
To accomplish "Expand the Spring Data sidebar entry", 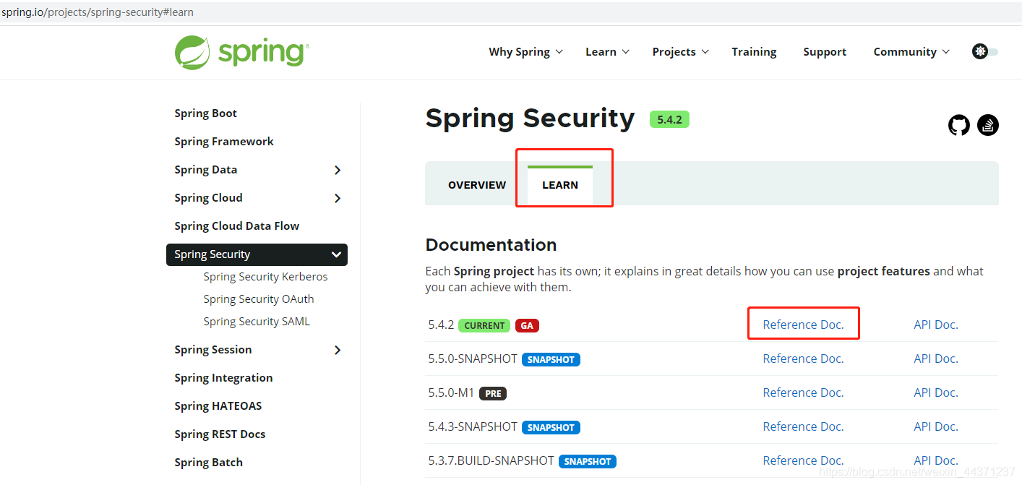I will pos(337,169).
